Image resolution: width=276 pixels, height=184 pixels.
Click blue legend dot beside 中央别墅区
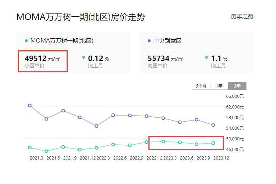coord(149,41)
